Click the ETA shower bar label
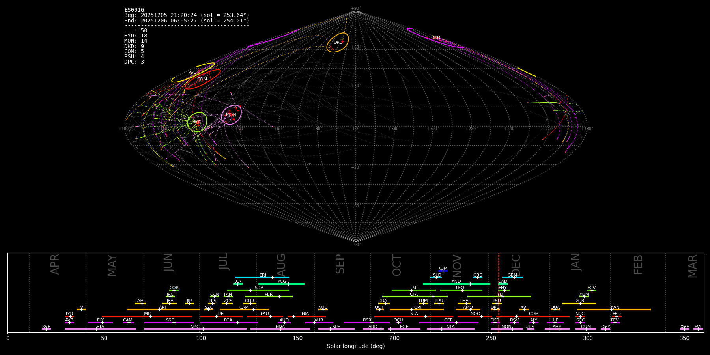Screen dimensions: 710x355 click(101, 327)
